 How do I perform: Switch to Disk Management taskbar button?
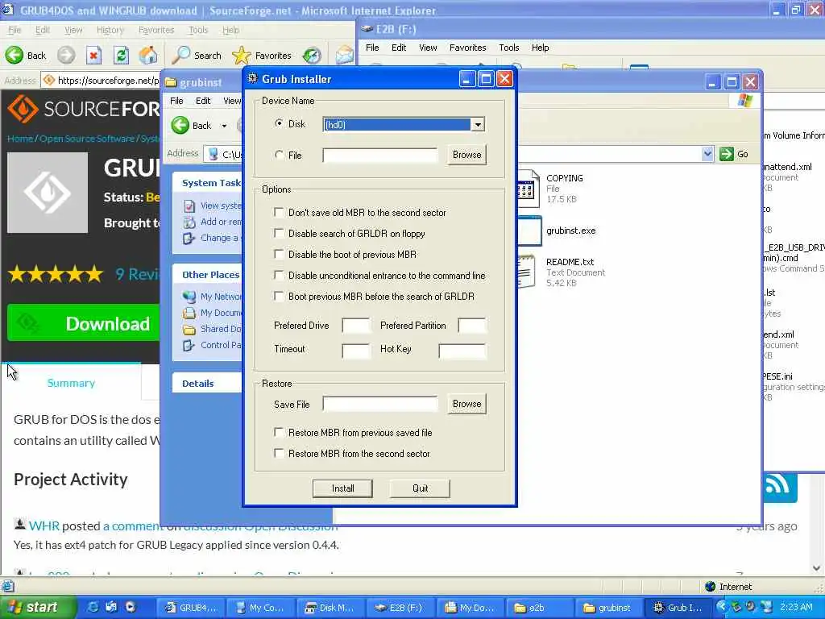(330, 608)
